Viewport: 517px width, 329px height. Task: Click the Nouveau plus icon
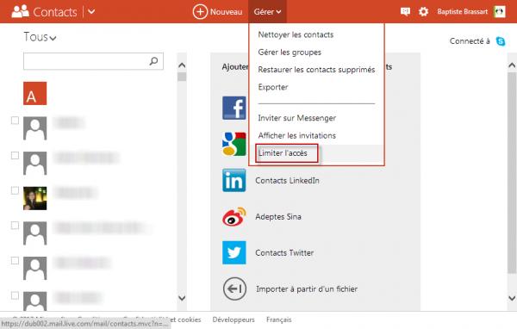(200, 12)
